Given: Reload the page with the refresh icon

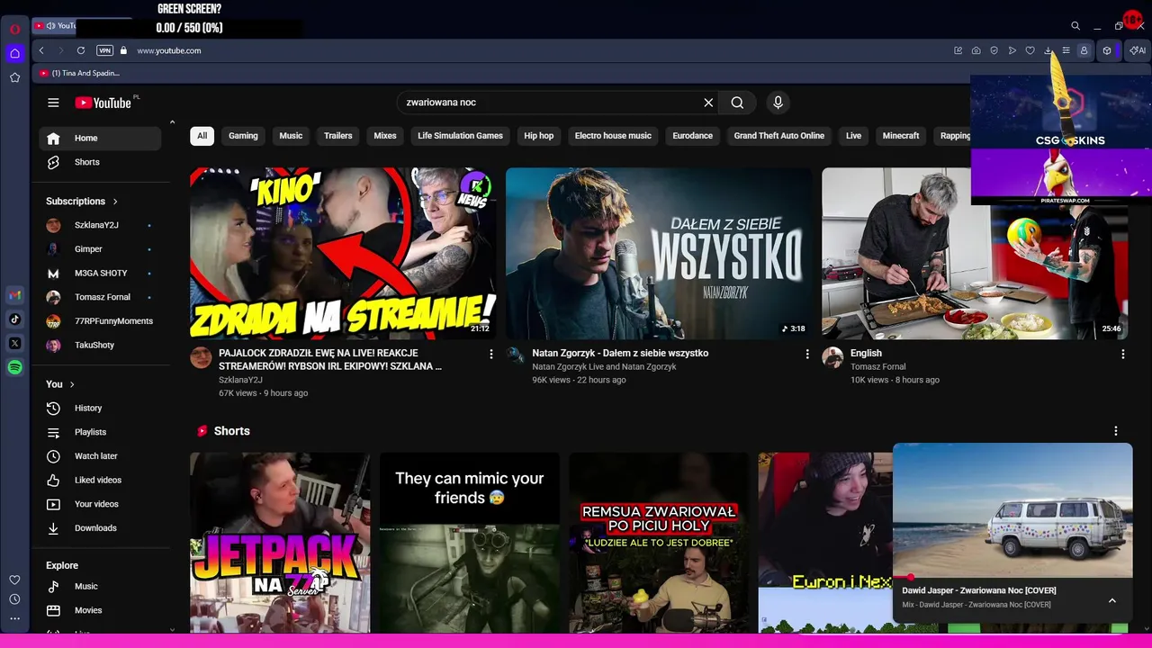Looking at the screenshot, I should pos(81,50).
